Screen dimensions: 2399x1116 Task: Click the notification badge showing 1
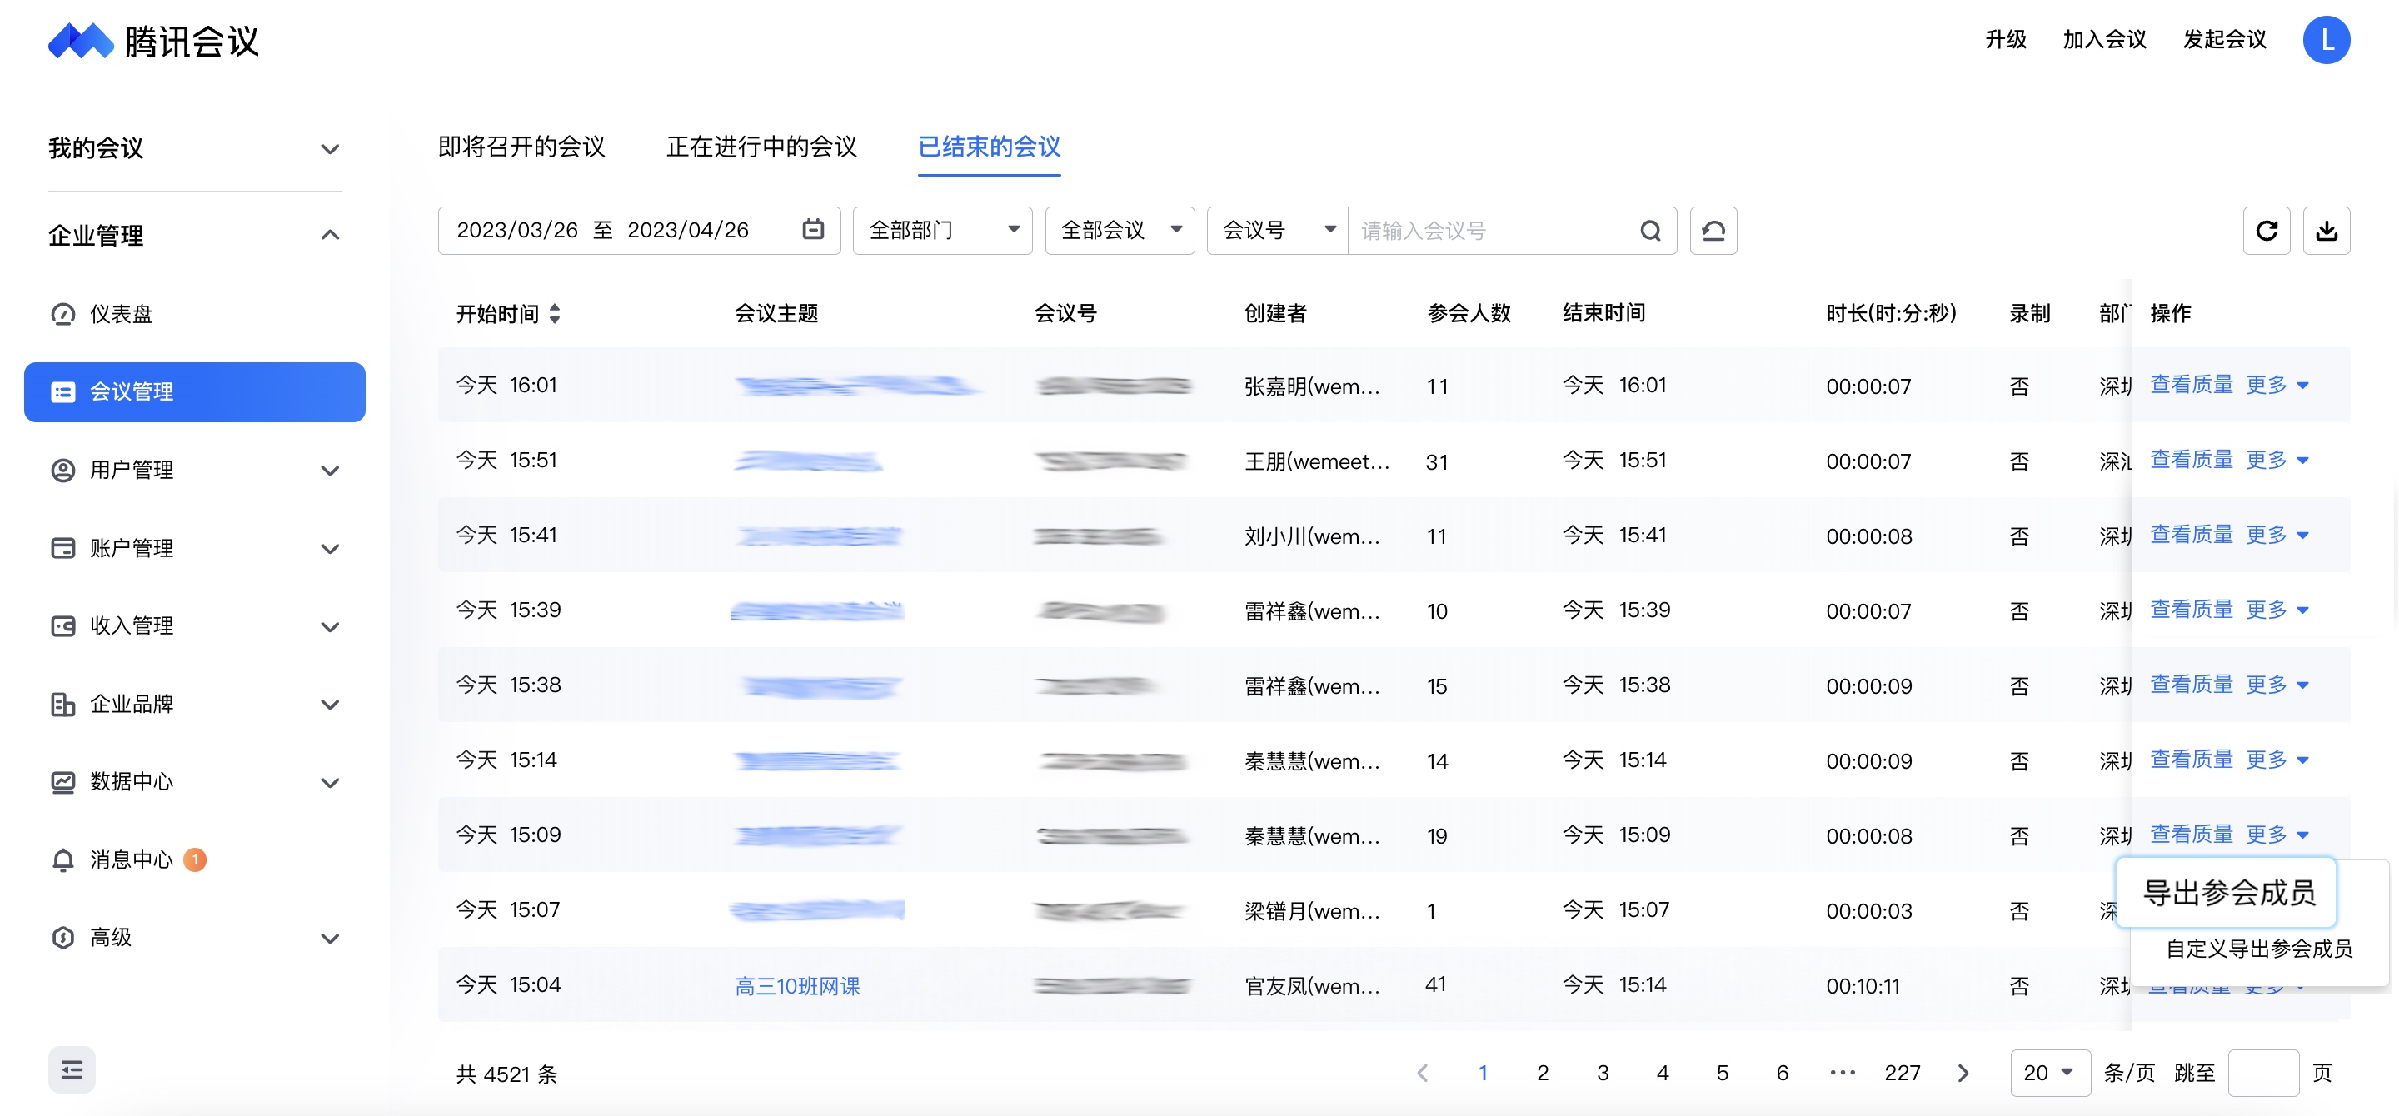[x=196, y=860]
